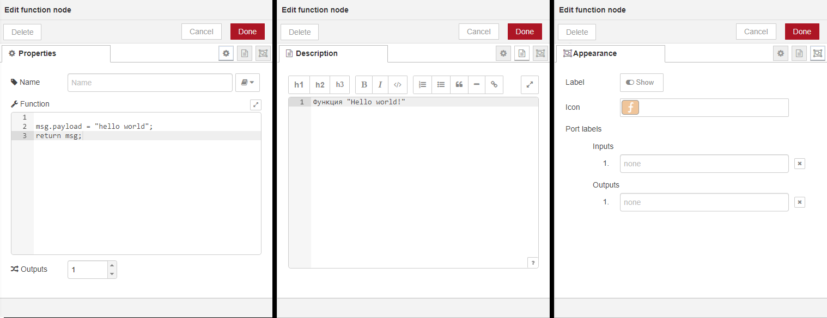The width and height of the screenshot is (827, 318).
Task: Open the Name library dropdown with book icon
Action: click(x=247, y=83)
